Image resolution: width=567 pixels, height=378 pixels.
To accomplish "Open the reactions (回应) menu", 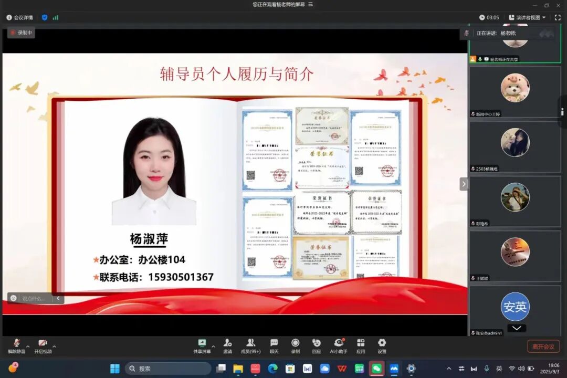I will [x=317, y=346].
